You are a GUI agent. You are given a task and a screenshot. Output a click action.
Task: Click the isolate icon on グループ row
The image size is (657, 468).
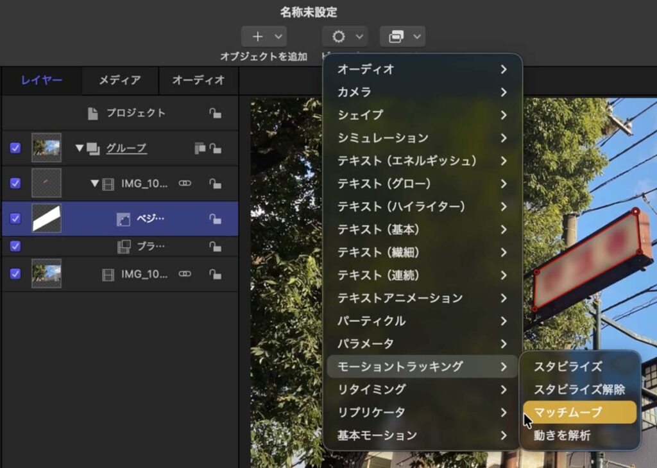click(x=200, y=148)
